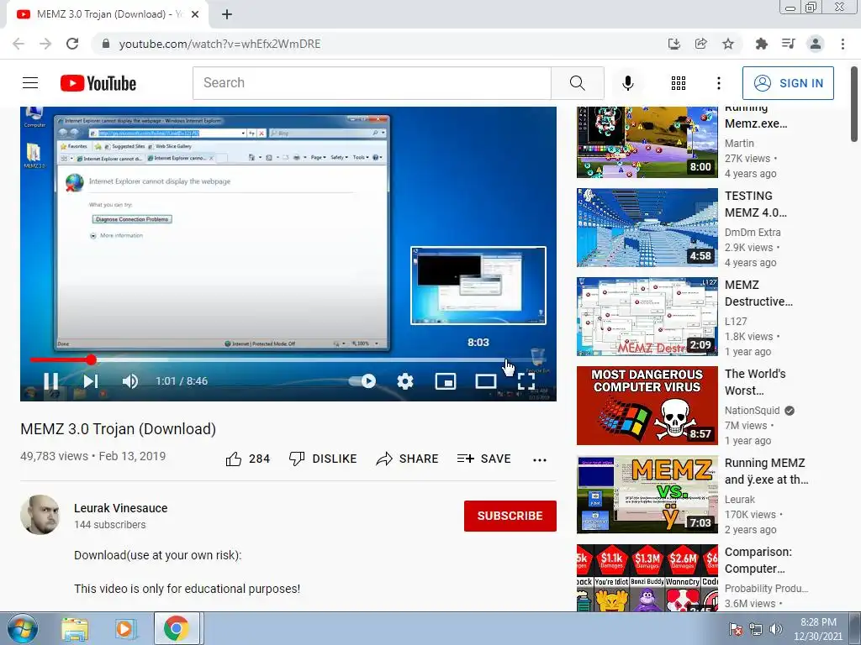Reload the YouTube page

(x=72, y=44)
